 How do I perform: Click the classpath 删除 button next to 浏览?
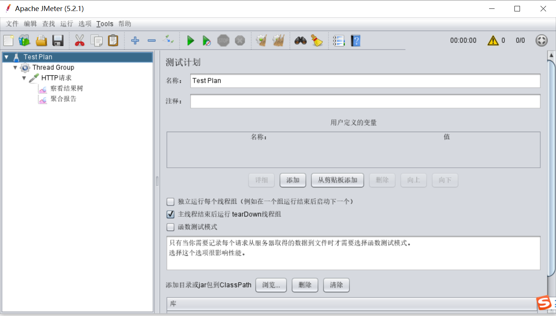click(x=305, y=285)
